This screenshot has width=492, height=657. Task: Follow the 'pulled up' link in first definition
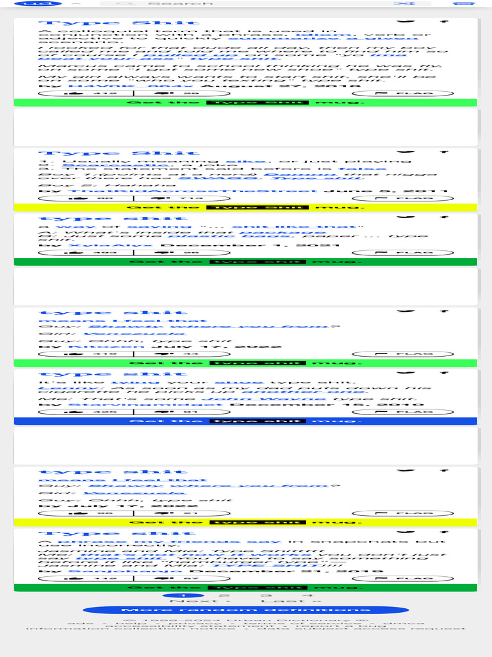coord(191,55)
